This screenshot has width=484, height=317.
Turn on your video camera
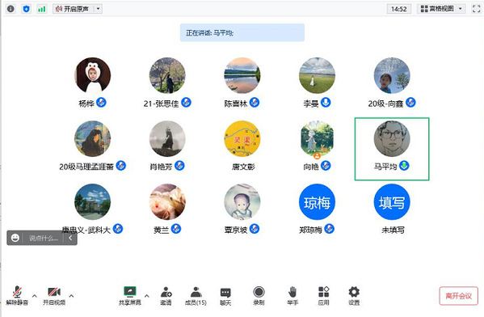54,296
